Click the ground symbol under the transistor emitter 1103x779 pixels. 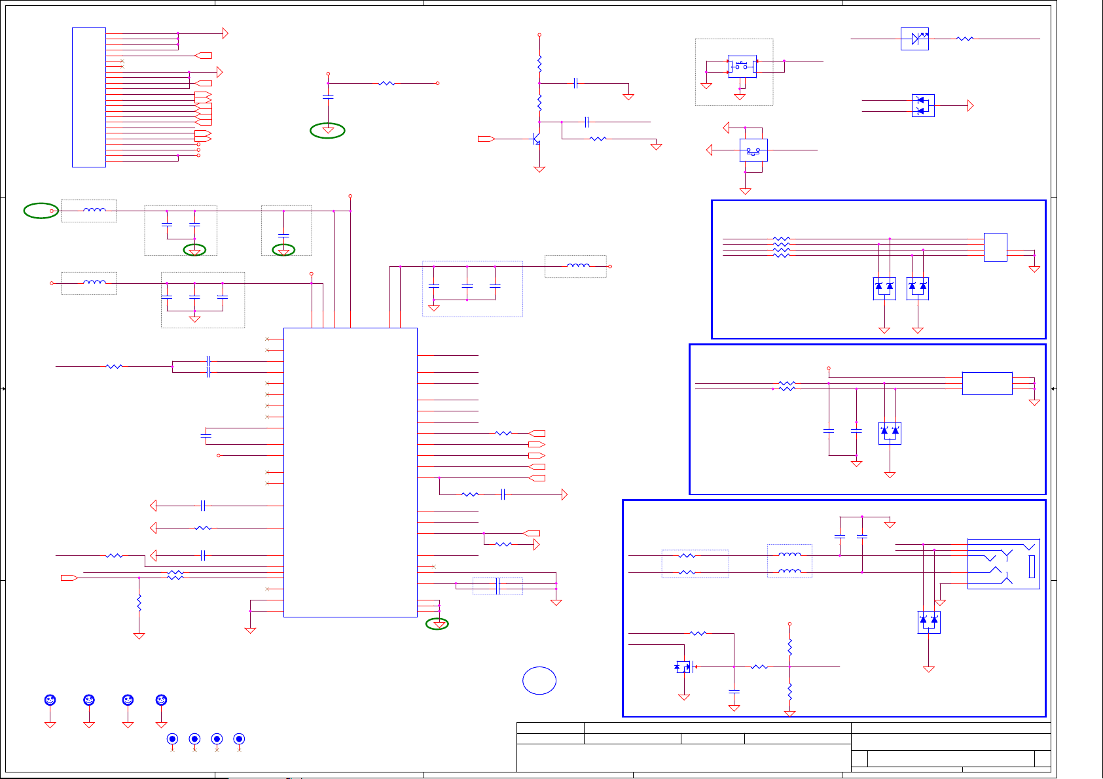539,169
